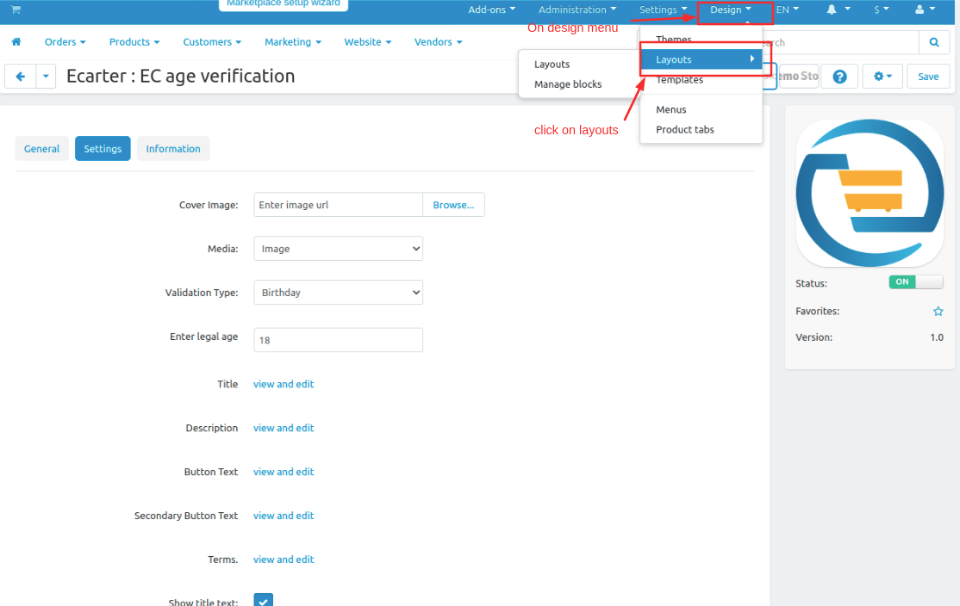This screenshot has height=606, width=960.
Task: Uncheck the Show title text checkbox
Action: (x=264, y=601)
